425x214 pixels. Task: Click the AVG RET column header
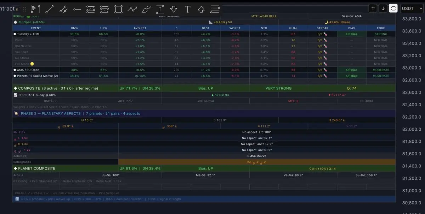pos(140,28)
